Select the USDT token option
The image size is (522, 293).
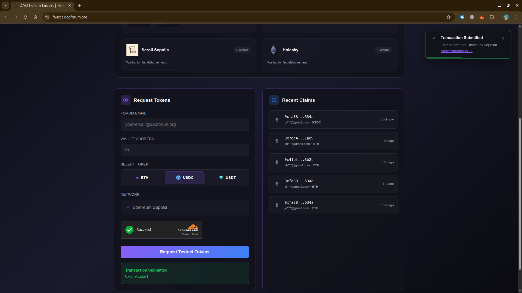coord(227,178)
